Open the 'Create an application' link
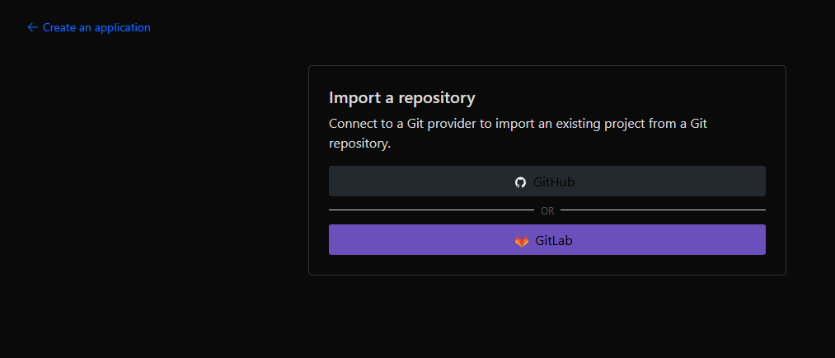The height and width of the screenshot is (358, 835). tap(96, 27)
